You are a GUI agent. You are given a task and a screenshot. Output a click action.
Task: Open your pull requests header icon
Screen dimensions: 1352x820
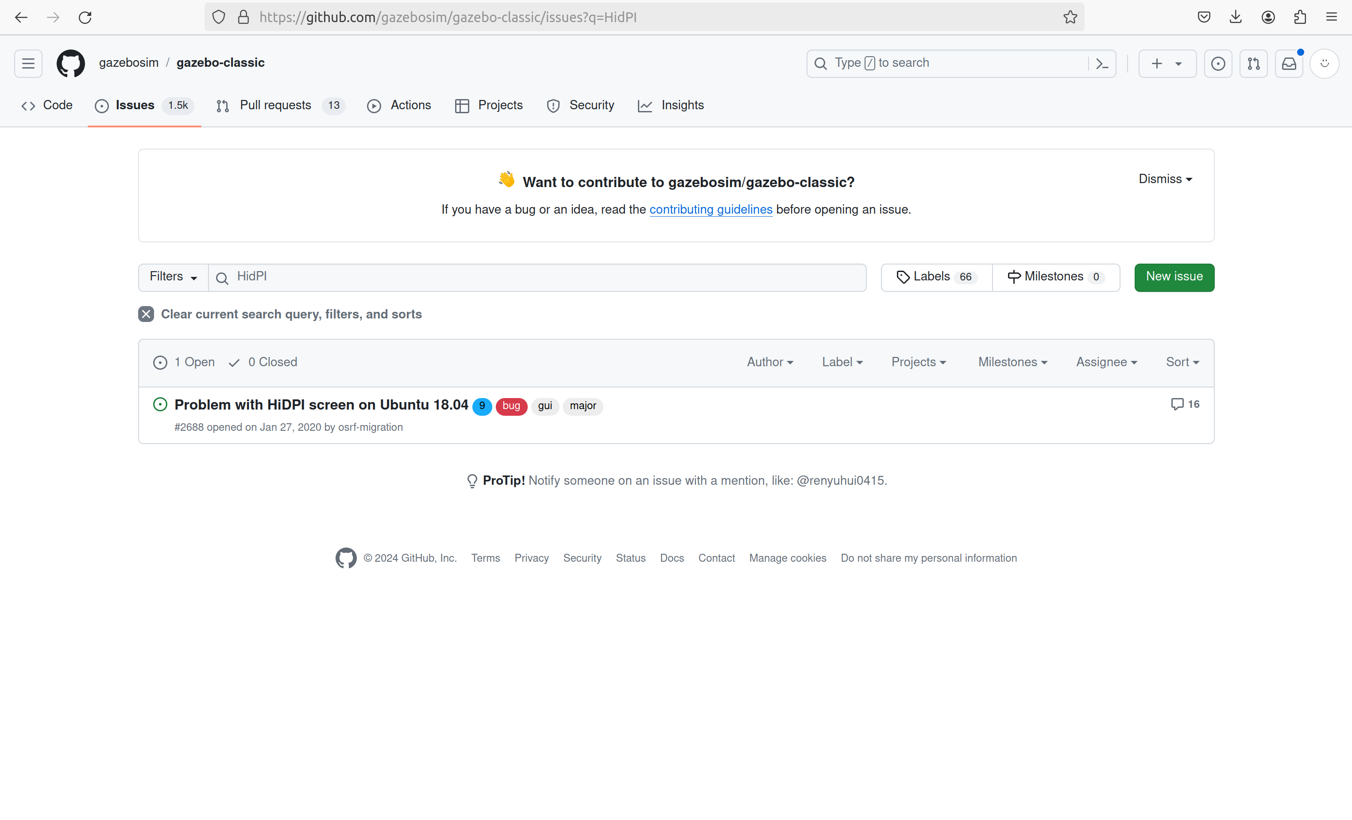(1253, 63)
